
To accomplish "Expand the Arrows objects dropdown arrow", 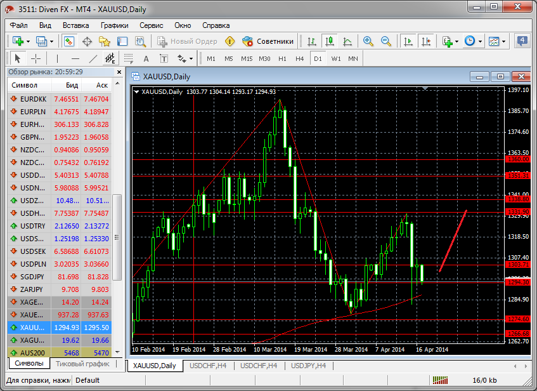I will click(x=191, y=59).
